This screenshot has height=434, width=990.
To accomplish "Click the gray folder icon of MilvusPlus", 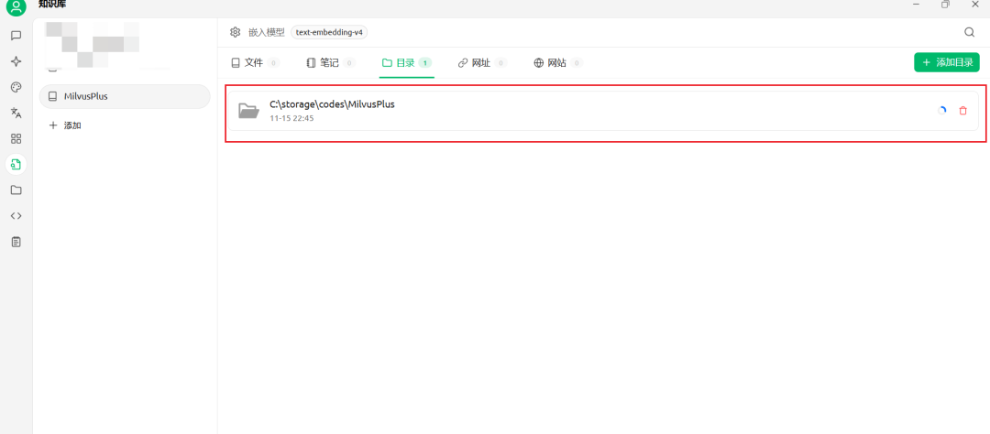I will click(x=248, y=111).
